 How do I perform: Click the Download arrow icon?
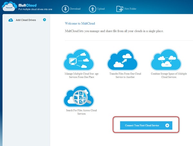pyautogui.click(x=65, y=8)
